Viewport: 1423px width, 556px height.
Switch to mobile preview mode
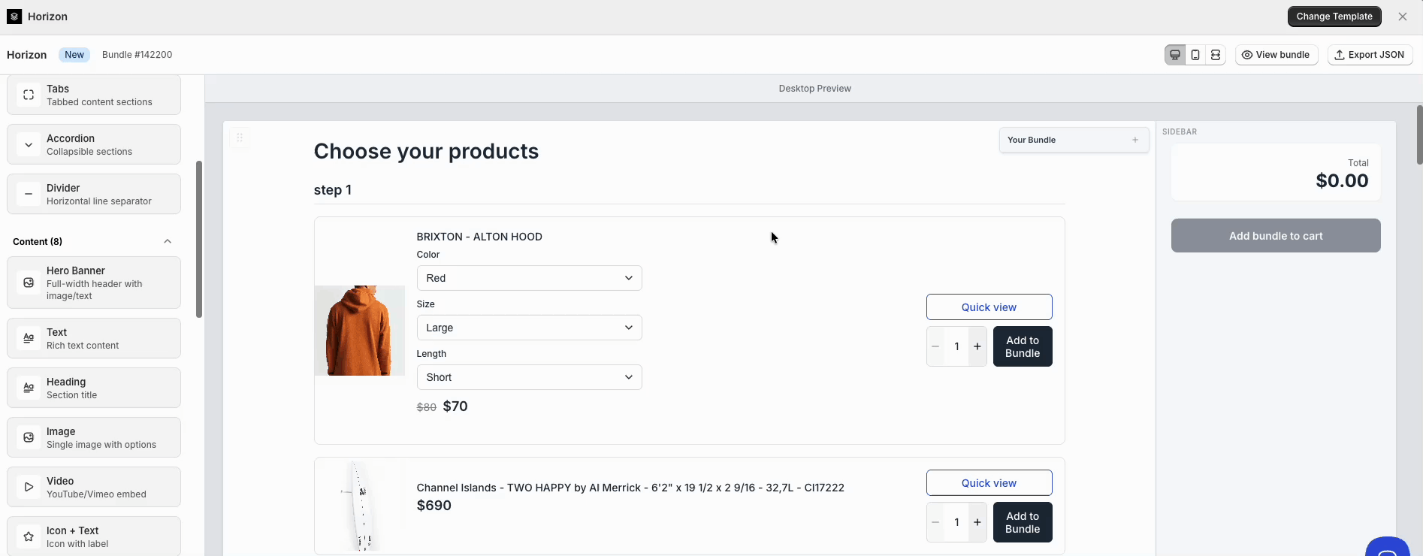tap(1195, 55)
